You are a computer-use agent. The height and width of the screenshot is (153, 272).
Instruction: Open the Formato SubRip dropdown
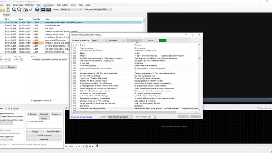tap(71, 9)
